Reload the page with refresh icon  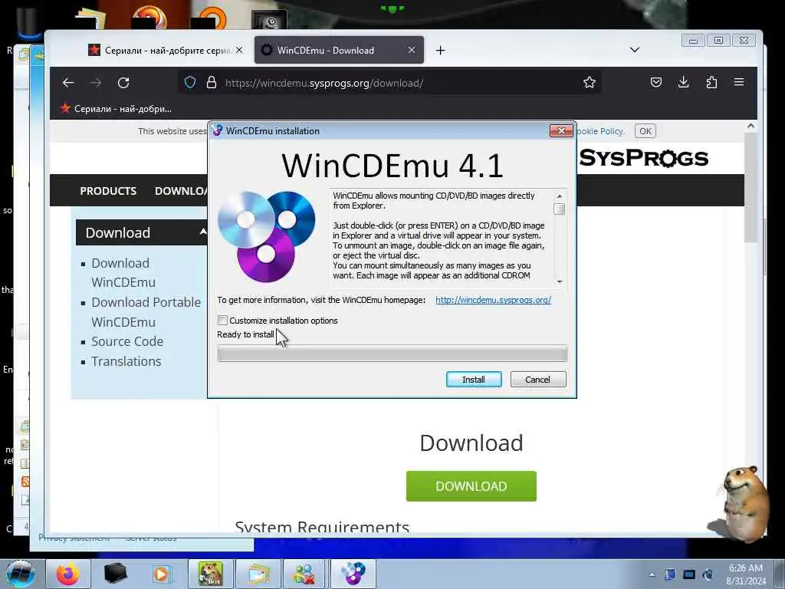coord(123,83)
